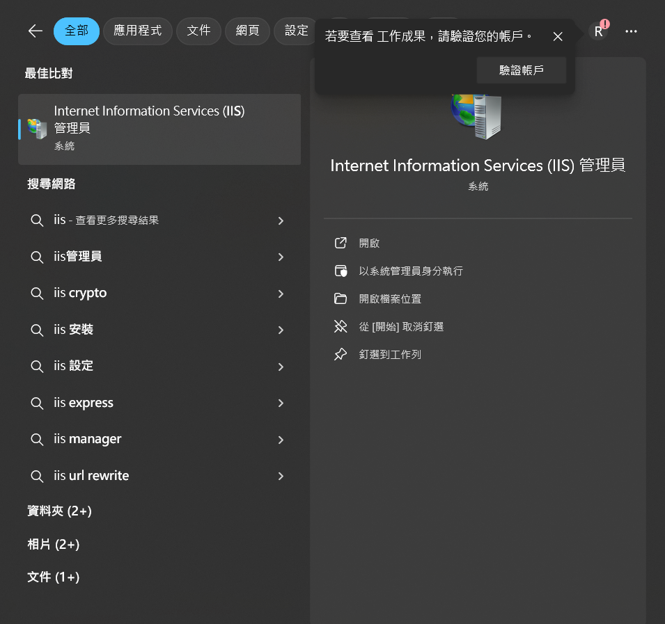This screenshot has height=624, width=665.
Task: Click the search icon beside 'iis crypto'
Action: click(x=37, y=294)
